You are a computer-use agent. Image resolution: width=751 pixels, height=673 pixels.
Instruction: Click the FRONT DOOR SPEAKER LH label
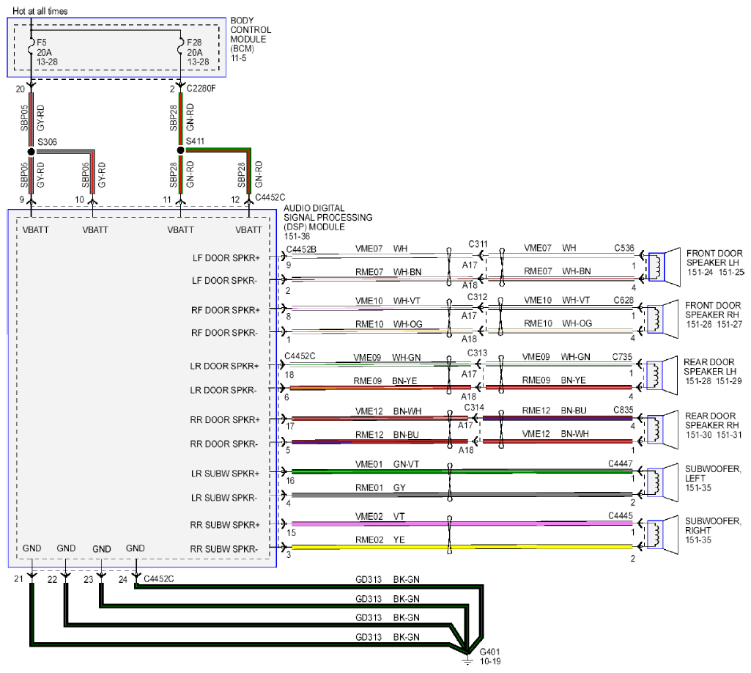tap(714, 258)
